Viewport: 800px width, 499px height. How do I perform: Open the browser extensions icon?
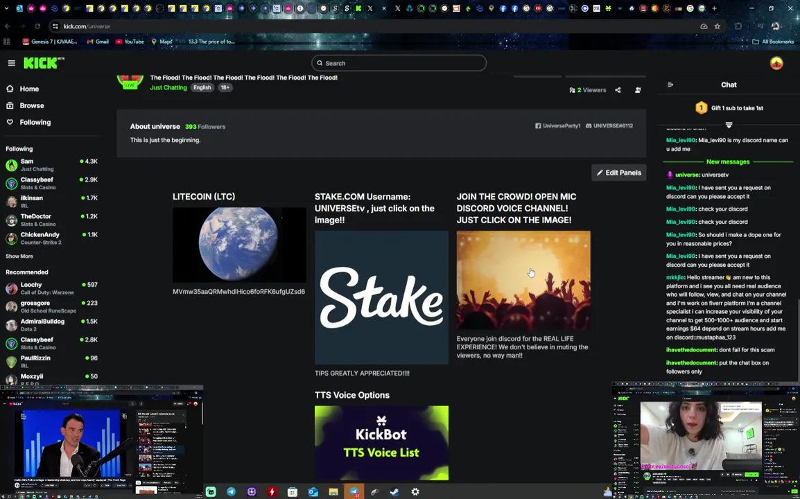point(738,26)
